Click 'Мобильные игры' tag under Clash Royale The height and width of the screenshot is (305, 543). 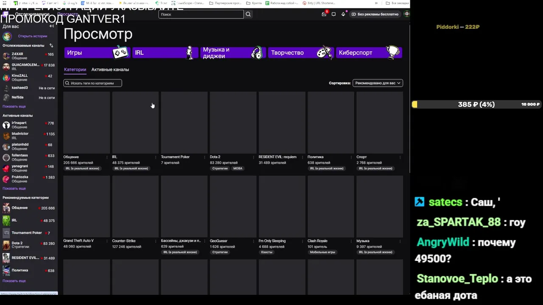click(322, 252)
